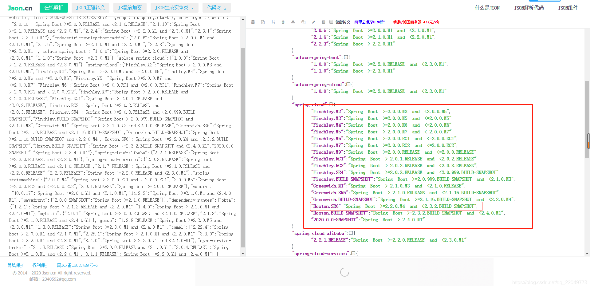This screenshot has width=590, height=288.
Task: Click the result pane scroll-down arrow
Action: pos(587,254)
